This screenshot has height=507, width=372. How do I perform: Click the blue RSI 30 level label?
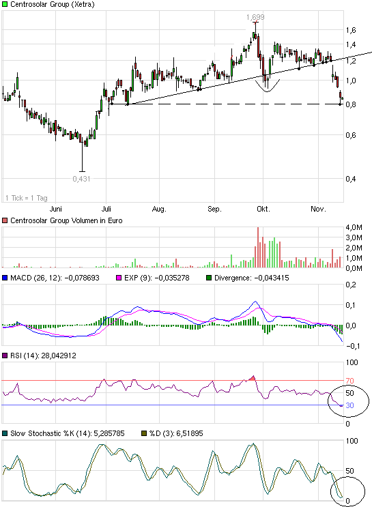click(349, 405)
